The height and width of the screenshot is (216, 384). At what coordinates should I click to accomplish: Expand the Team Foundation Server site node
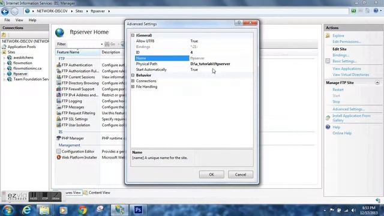[x=4, y=79]
